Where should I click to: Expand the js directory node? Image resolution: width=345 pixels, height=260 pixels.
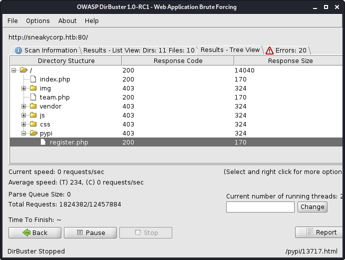tap(23, 115)
